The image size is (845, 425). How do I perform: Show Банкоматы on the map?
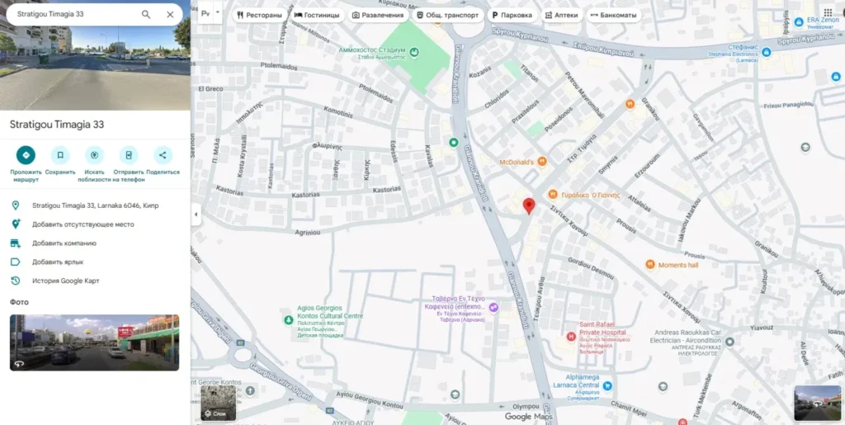613,15
